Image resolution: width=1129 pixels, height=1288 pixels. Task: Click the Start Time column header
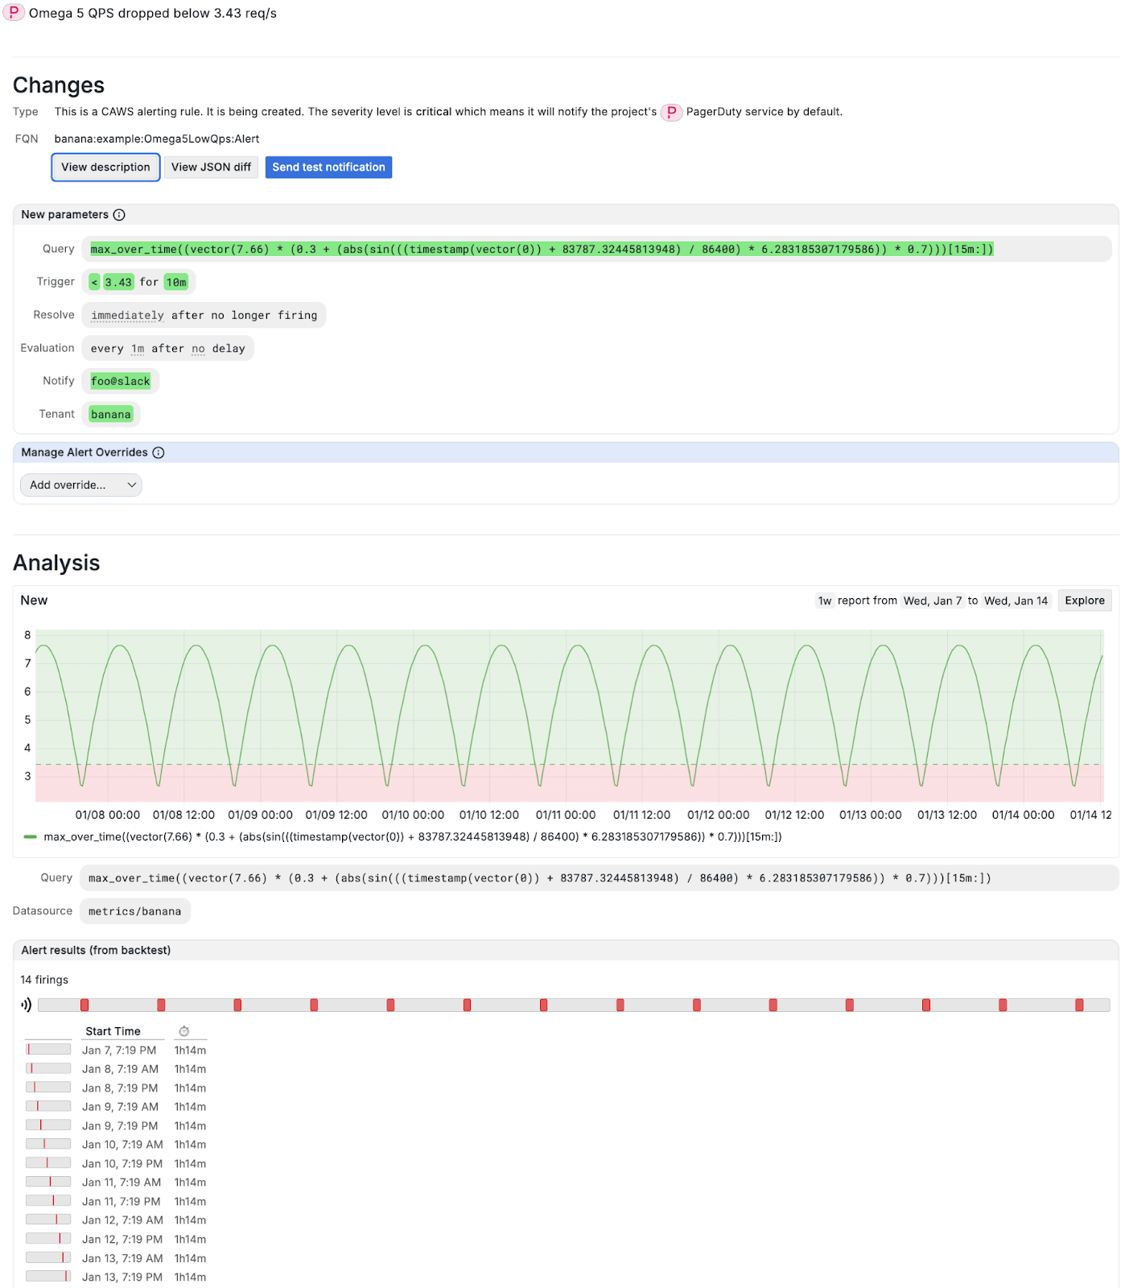(x=113, y=1031)
